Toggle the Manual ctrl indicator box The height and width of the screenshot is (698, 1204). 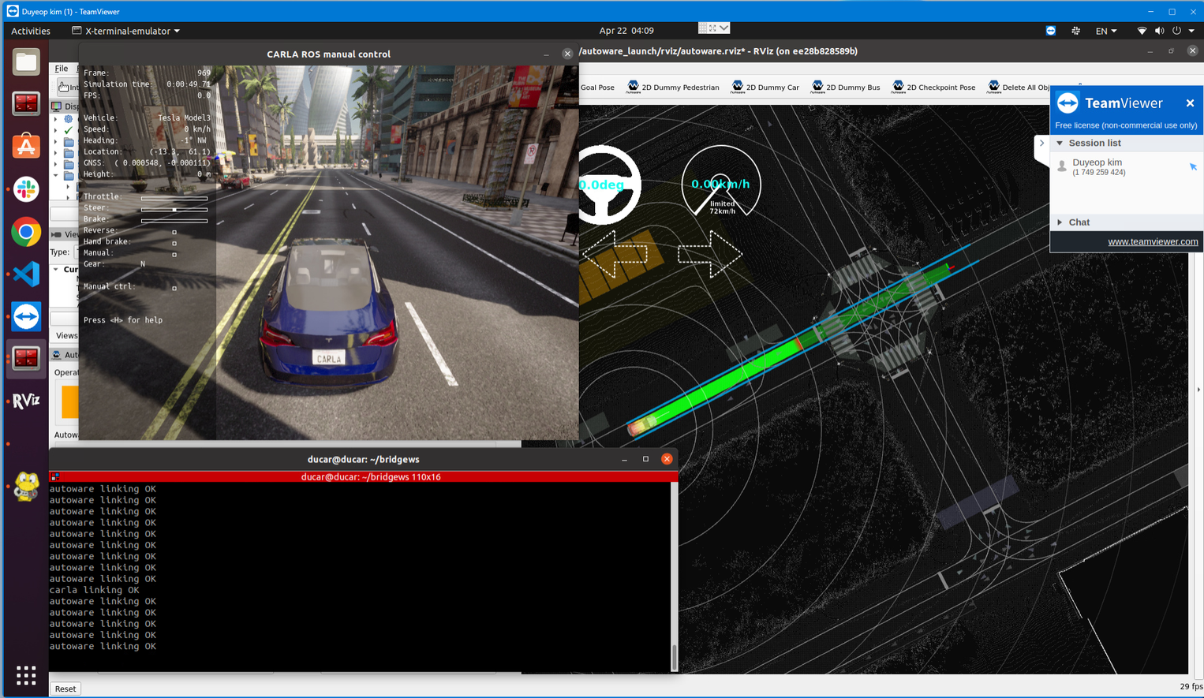(174, 288)
